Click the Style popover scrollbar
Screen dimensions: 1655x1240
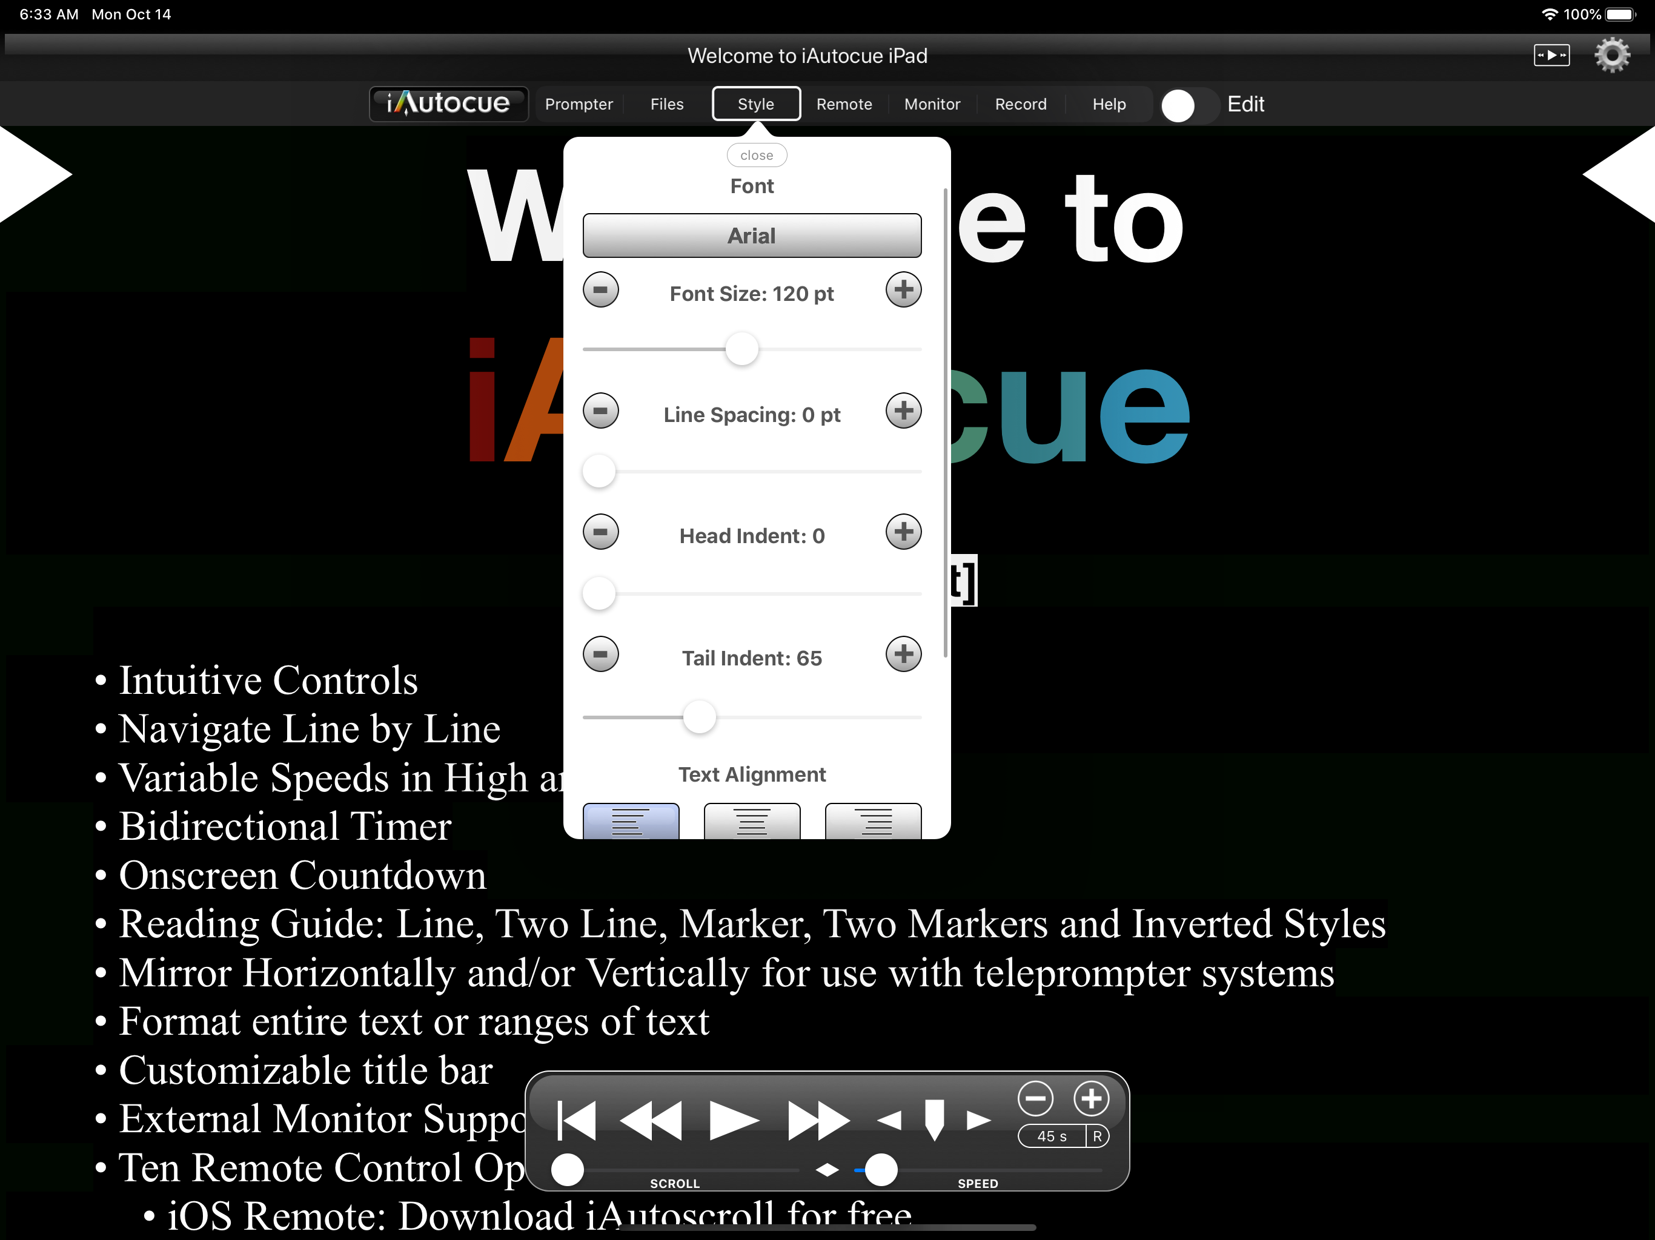[946, 423]
